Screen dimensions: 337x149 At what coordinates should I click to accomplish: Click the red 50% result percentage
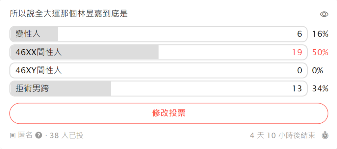(x=320, y=52)
